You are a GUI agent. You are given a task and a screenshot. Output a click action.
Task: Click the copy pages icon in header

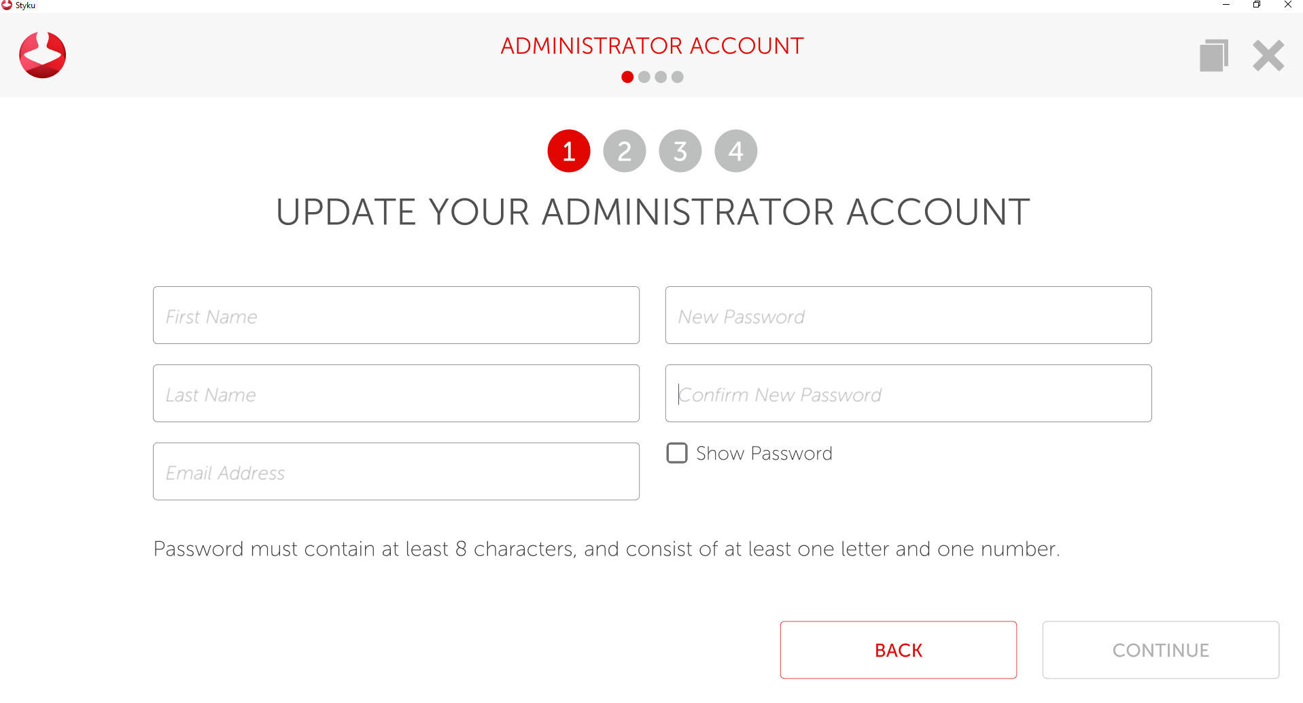click(1213, 55)
